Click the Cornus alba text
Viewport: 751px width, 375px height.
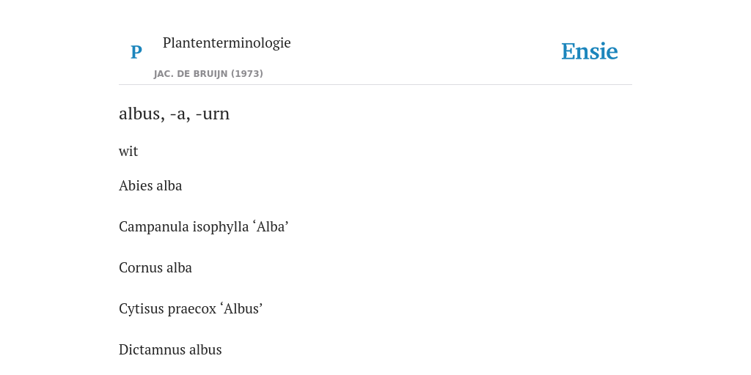[155, 268]
